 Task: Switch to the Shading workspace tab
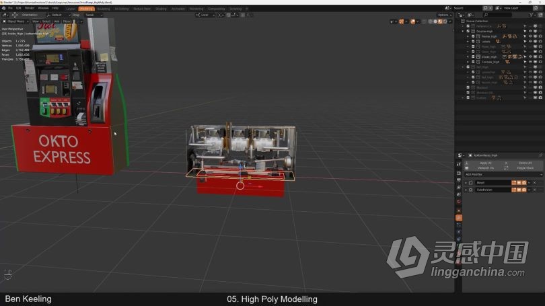coord(161,9)
